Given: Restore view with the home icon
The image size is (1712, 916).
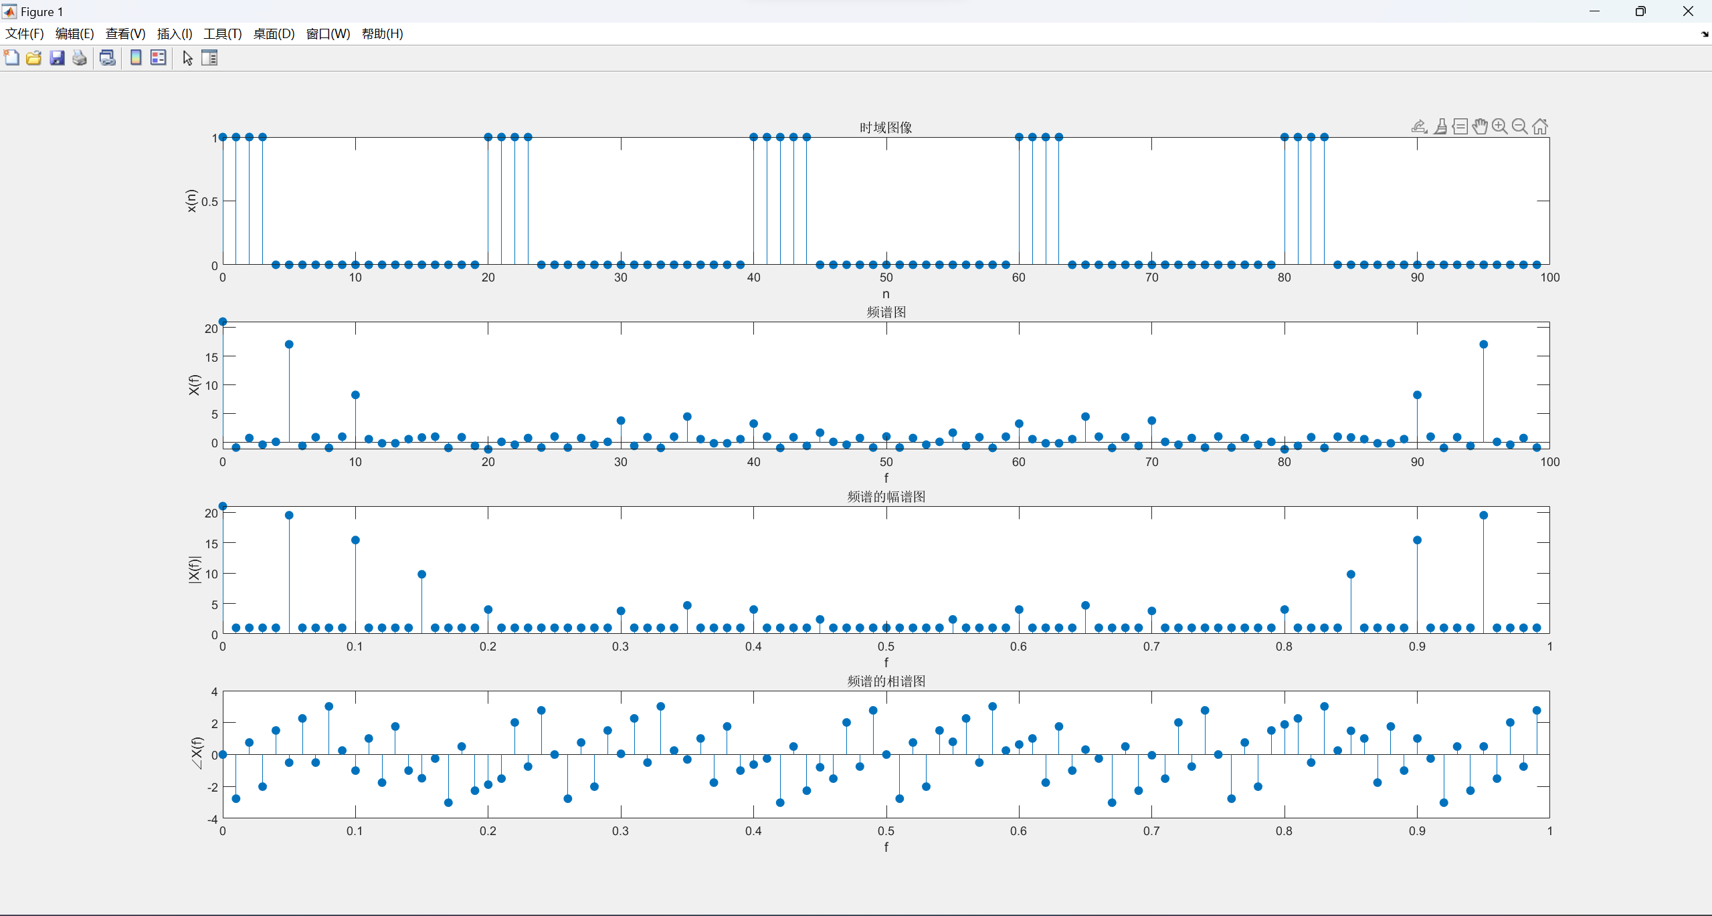Looking at the screenshot, I should pos(1540,126).
